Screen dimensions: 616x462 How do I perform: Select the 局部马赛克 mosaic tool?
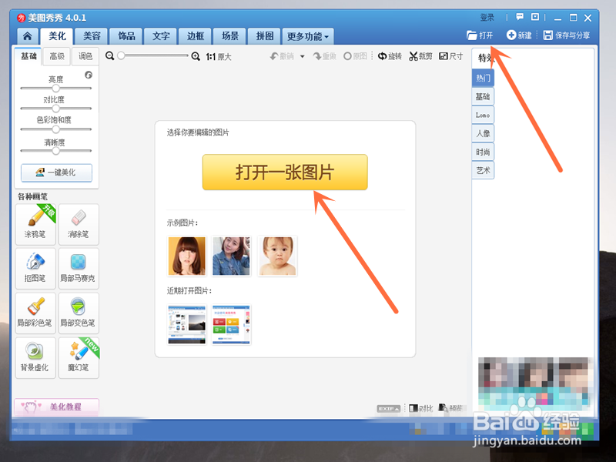79,268
